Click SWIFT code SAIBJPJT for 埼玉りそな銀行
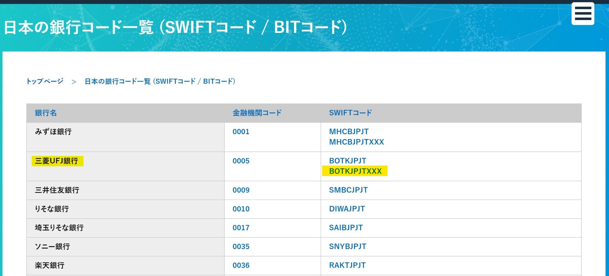Viewport: 609px width, 276px height. pos(346,228)
